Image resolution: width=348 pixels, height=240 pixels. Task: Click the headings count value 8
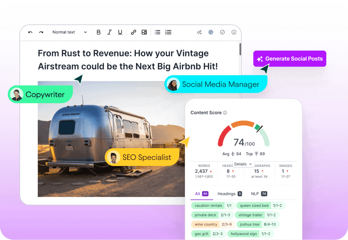coord(228,171)
